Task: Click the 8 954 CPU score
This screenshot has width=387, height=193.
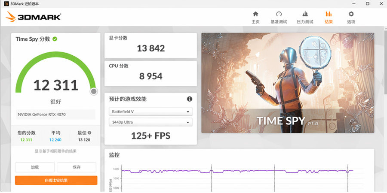Action: pyautogui.click(x=151, y=76)
